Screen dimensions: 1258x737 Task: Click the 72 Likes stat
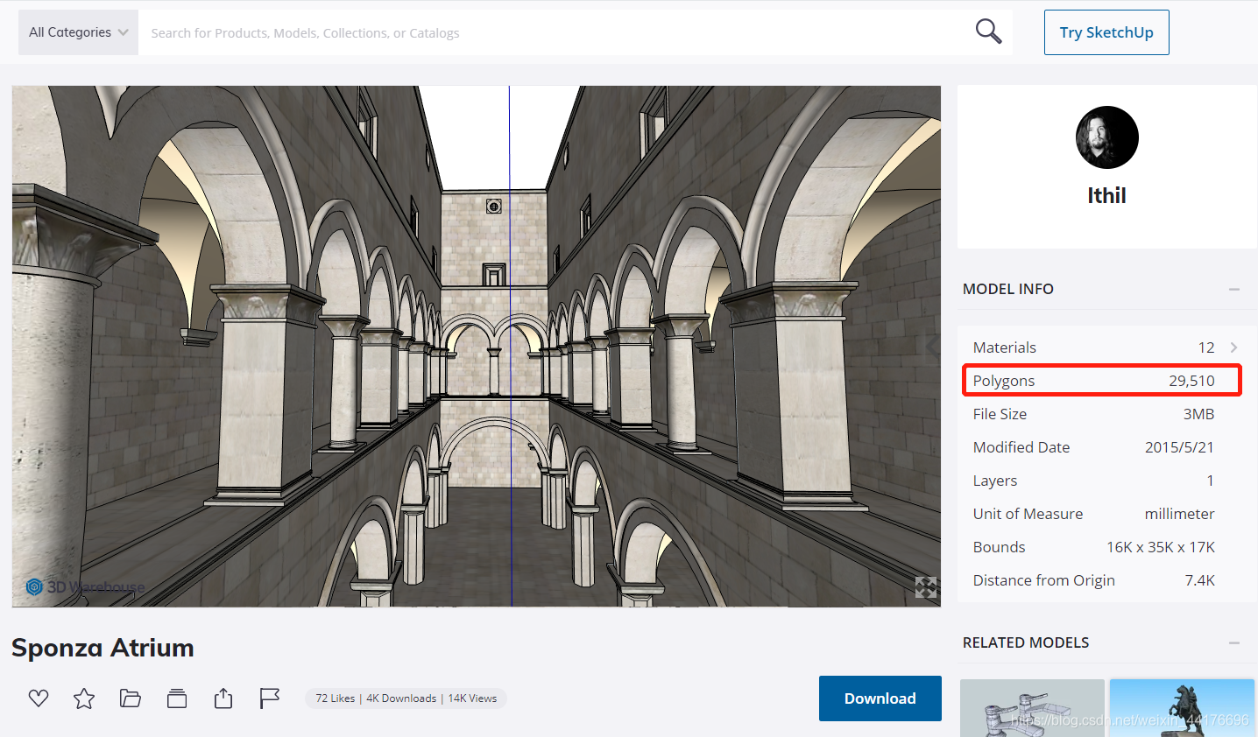coord(336,698)
